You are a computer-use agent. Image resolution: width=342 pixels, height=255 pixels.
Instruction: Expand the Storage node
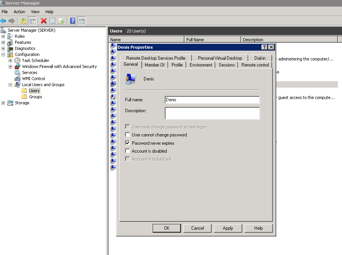[3, 103]
